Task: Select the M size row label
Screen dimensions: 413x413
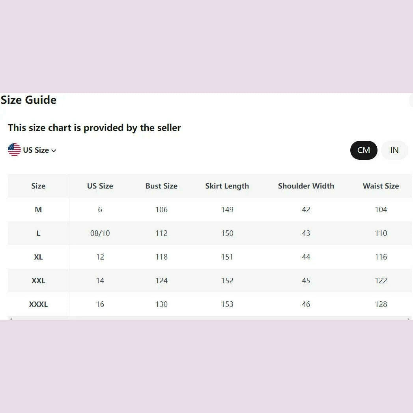Action: click(38, 209)
